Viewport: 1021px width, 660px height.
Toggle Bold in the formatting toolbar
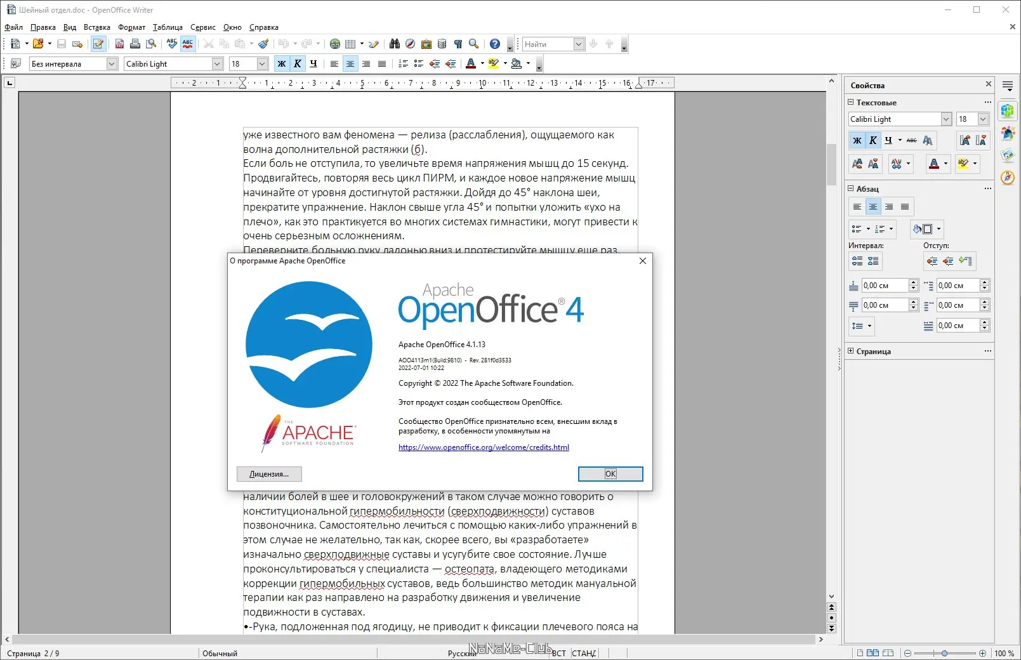[282, 63]
